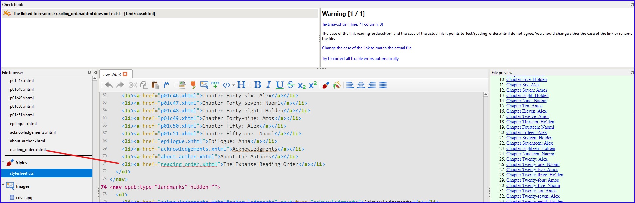This screenshot has height=203, width=635.
Task: Collapse the Images section in File browser
Action: pyautogui.click(x=3, y=185)
